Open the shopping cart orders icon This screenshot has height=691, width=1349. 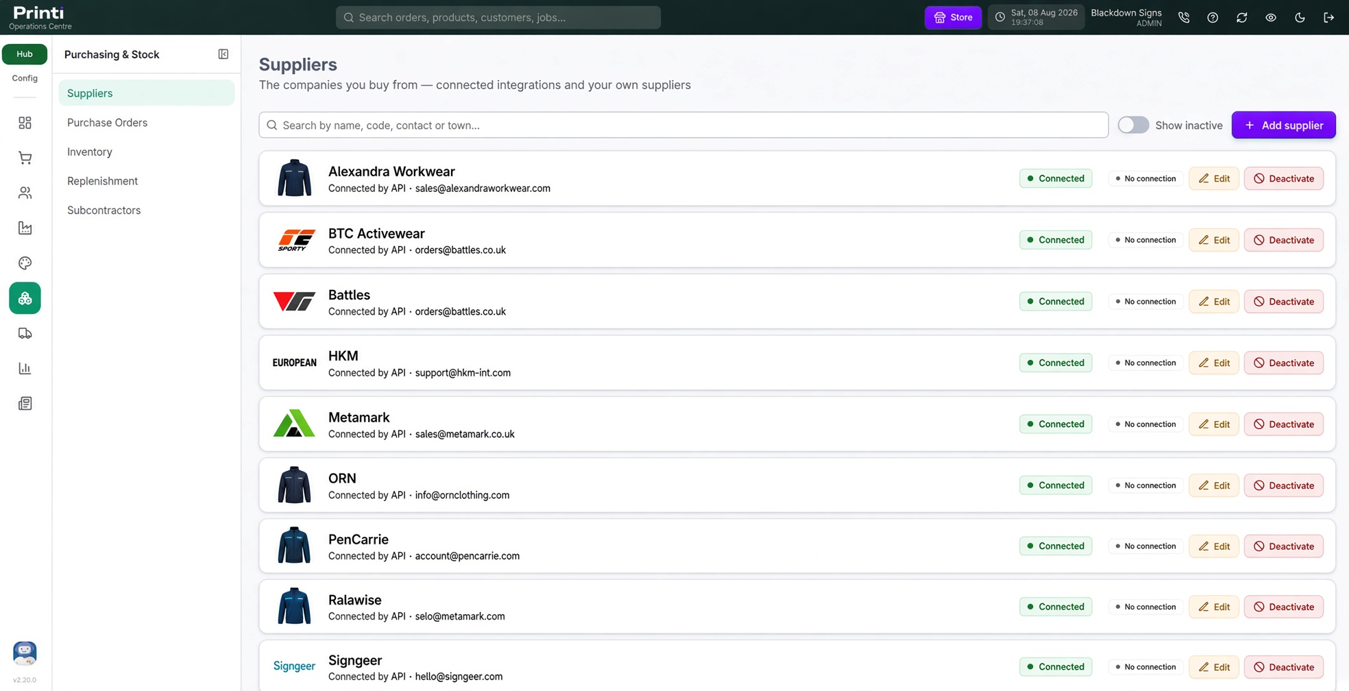[25, 158]
